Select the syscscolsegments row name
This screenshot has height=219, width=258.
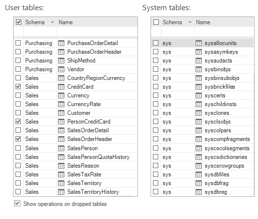pos(227,148)
